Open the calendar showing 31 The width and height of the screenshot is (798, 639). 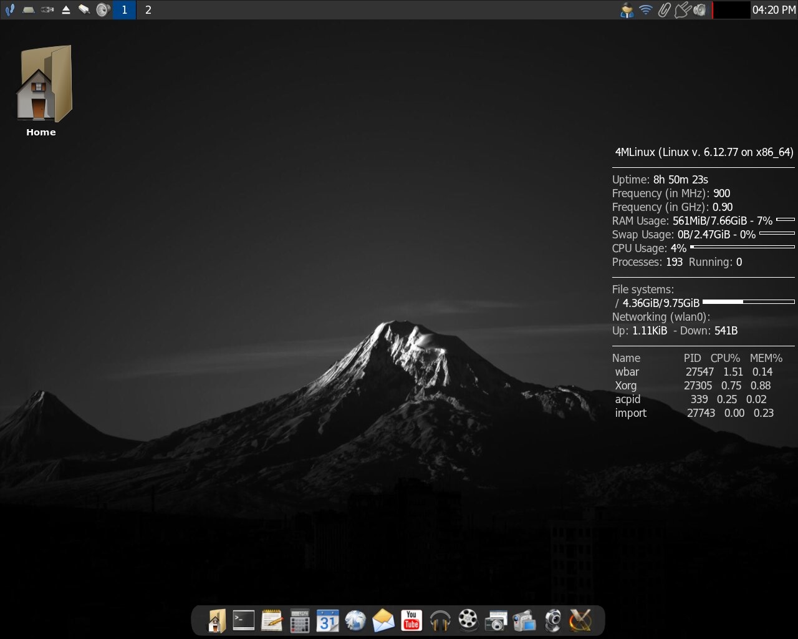(327, 620)
